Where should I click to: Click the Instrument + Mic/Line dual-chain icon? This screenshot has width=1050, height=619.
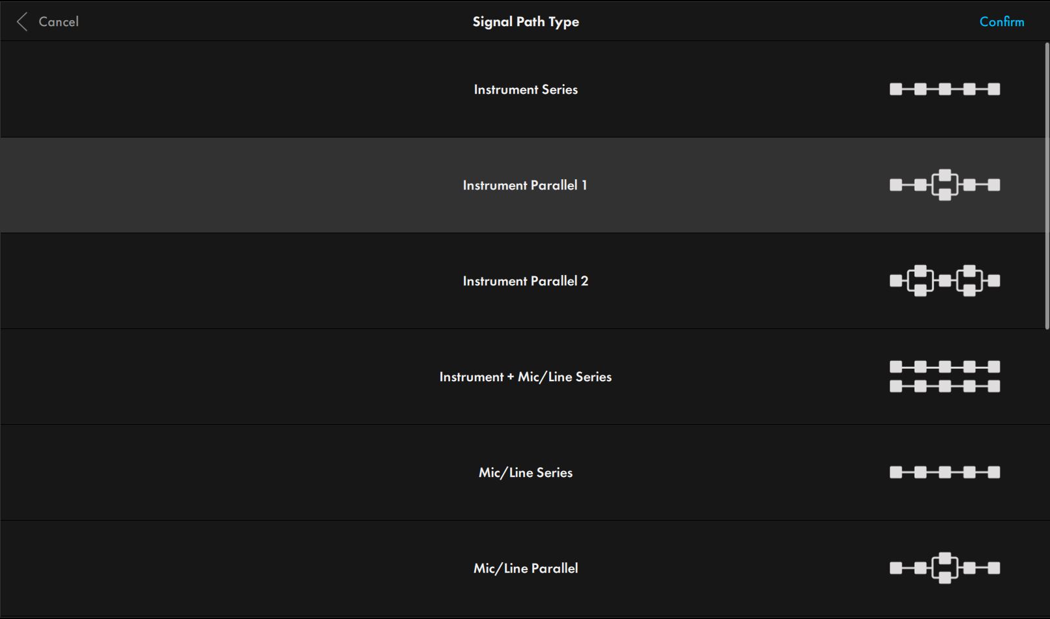tap(944, 377)
